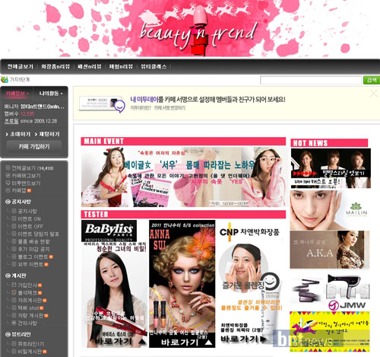Open the 후기 마감 공지 board
Viewport: 380px width, 357px height.
(x=33, y=249)
